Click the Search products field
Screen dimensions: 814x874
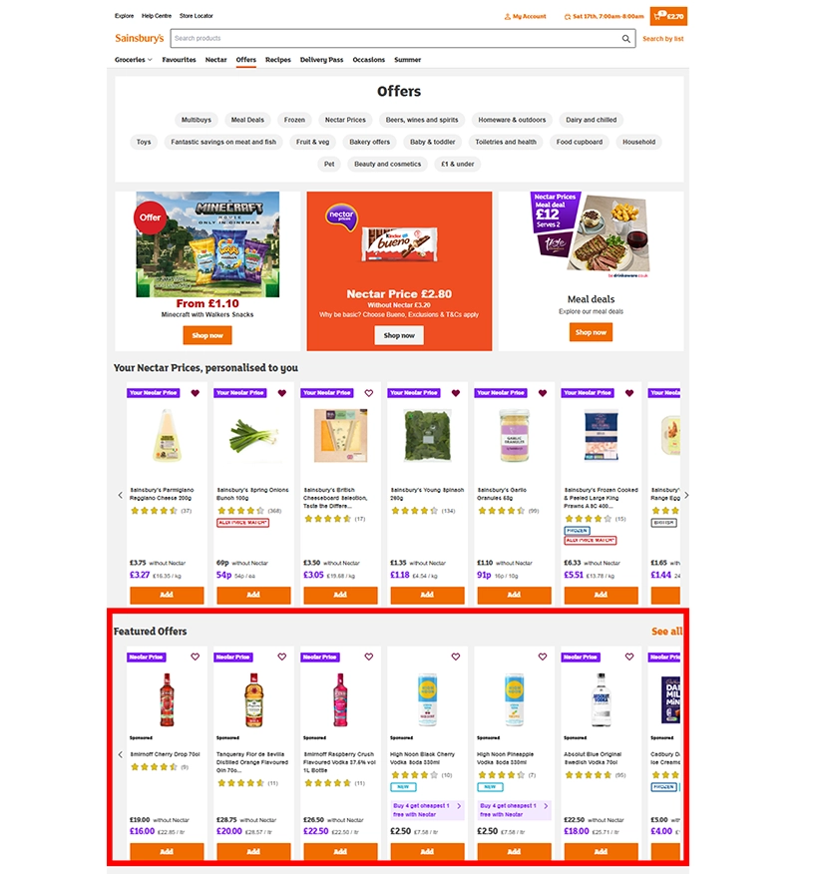(396, 39)
